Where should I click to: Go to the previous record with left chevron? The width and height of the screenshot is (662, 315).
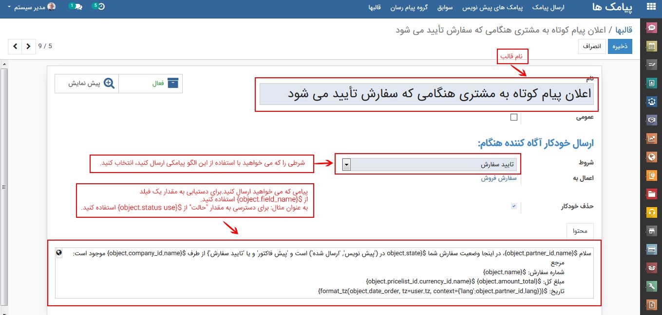[15, 46]
